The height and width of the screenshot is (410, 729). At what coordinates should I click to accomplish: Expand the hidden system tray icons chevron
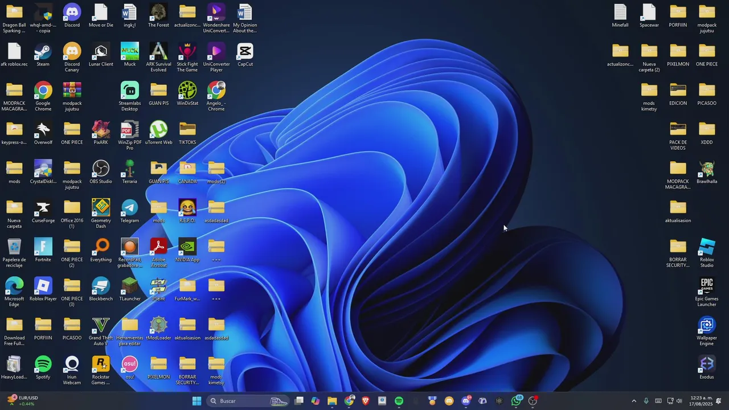point(633,401)
